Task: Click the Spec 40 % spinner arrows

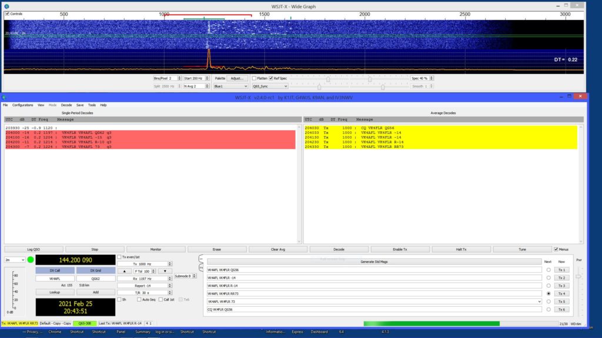Action: [x=432, y=78]
